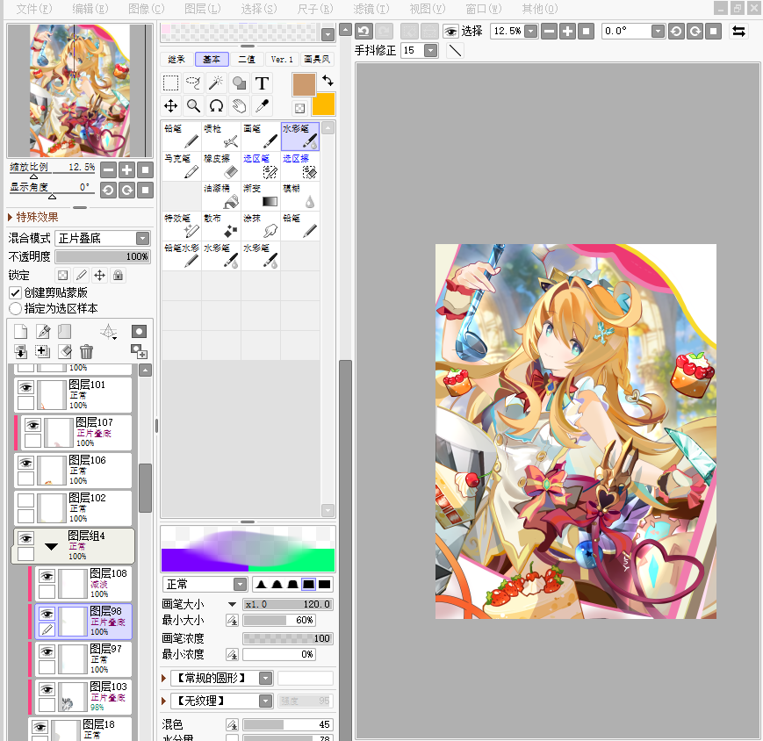Open the 手抖修正 stabilizer value dropdown
This screenshot has width=763, height=741.
click(430, 50)
